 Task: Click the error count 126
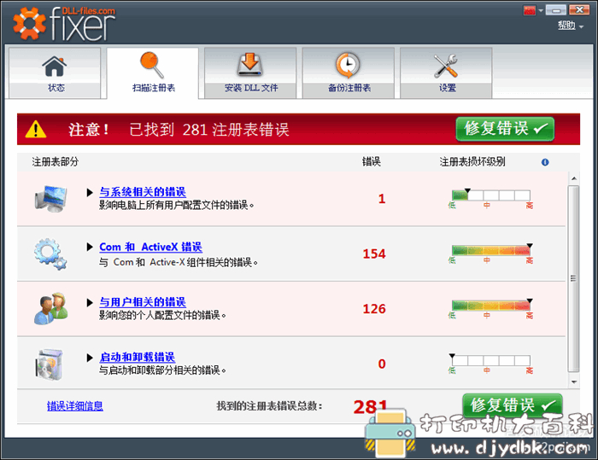tap(374, 309)
